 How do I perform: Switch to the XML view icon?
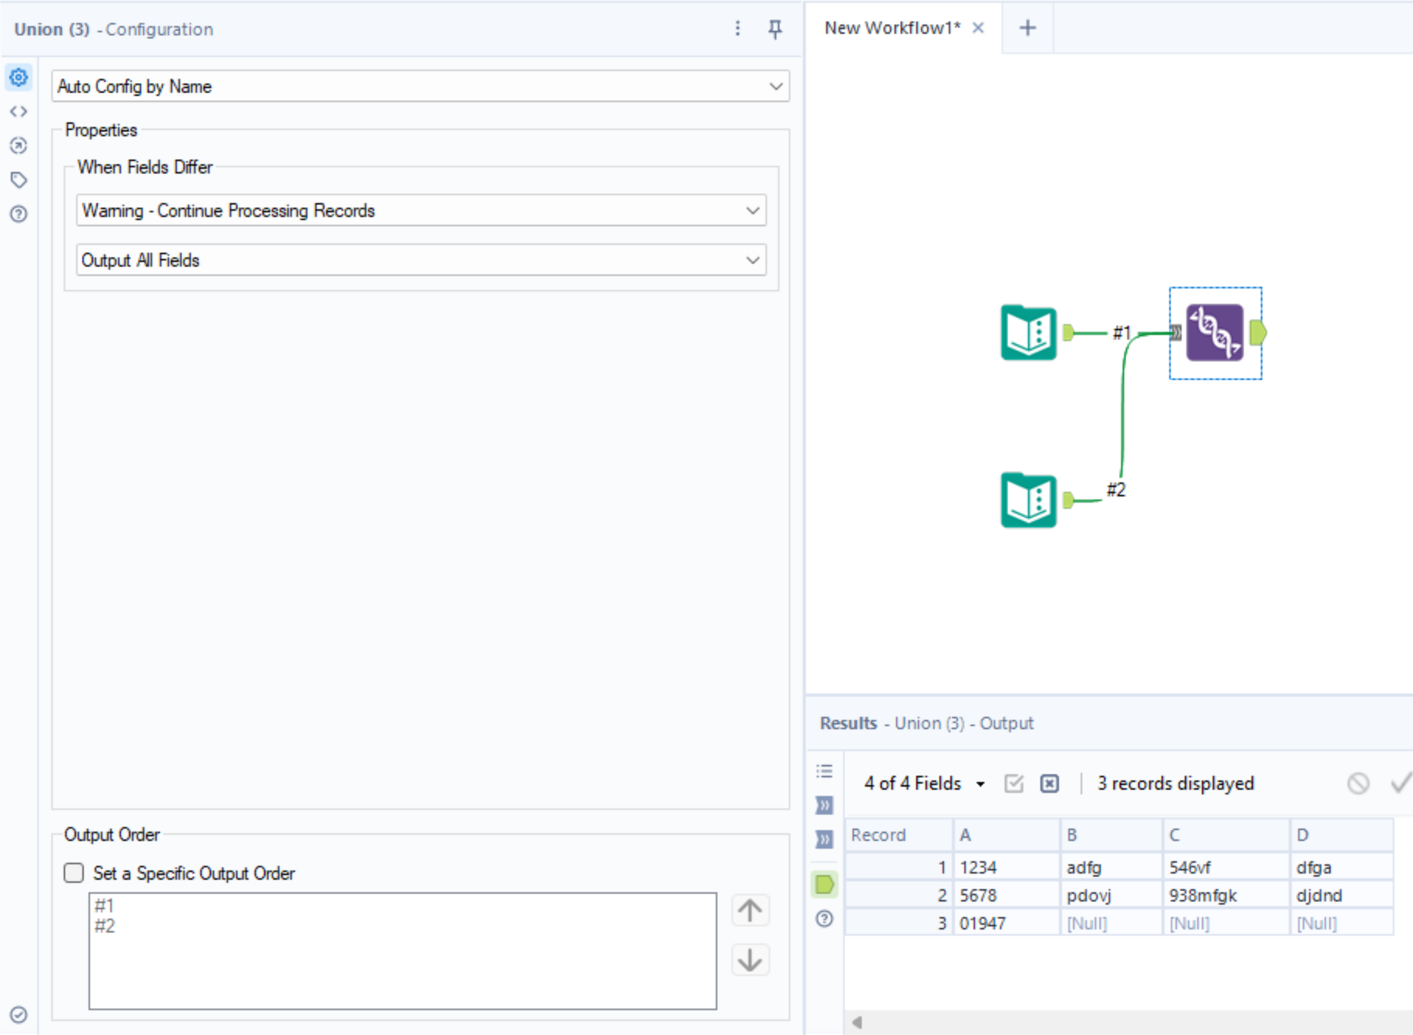[x=18, y=111]
